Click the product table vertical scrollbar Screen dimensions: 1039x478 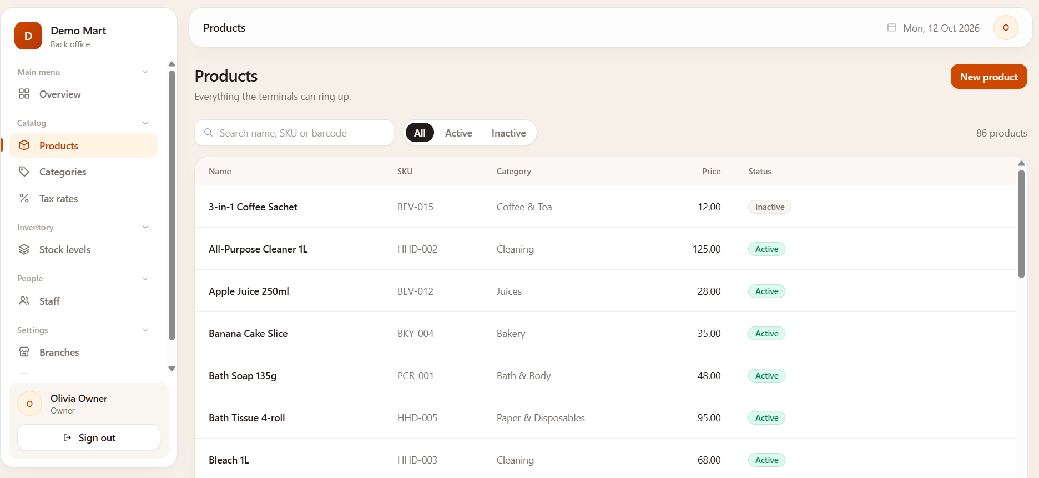pos(1021,224)
